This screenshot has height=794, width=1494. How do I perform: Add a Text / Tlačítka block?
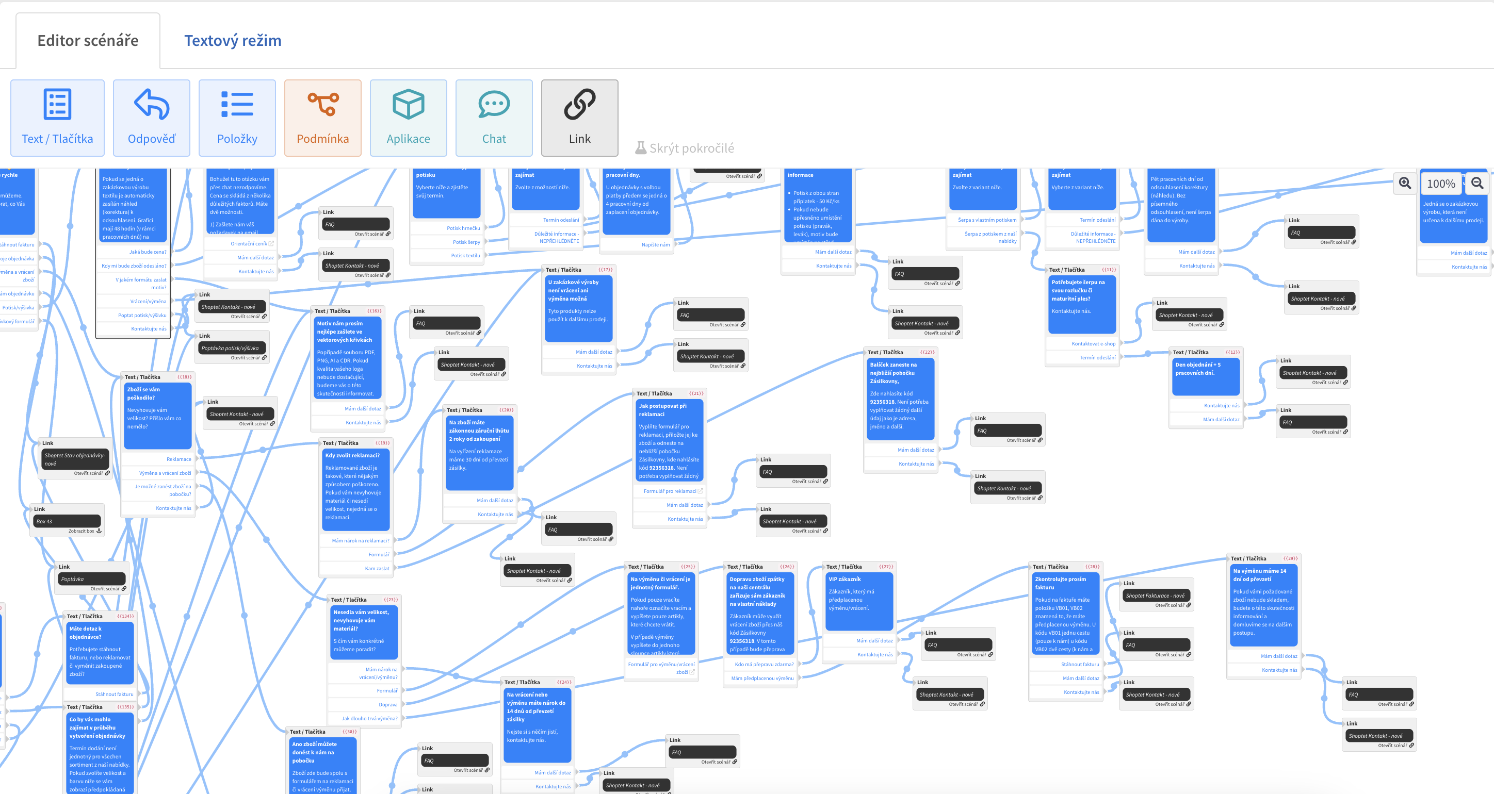(x=57, y=118)
